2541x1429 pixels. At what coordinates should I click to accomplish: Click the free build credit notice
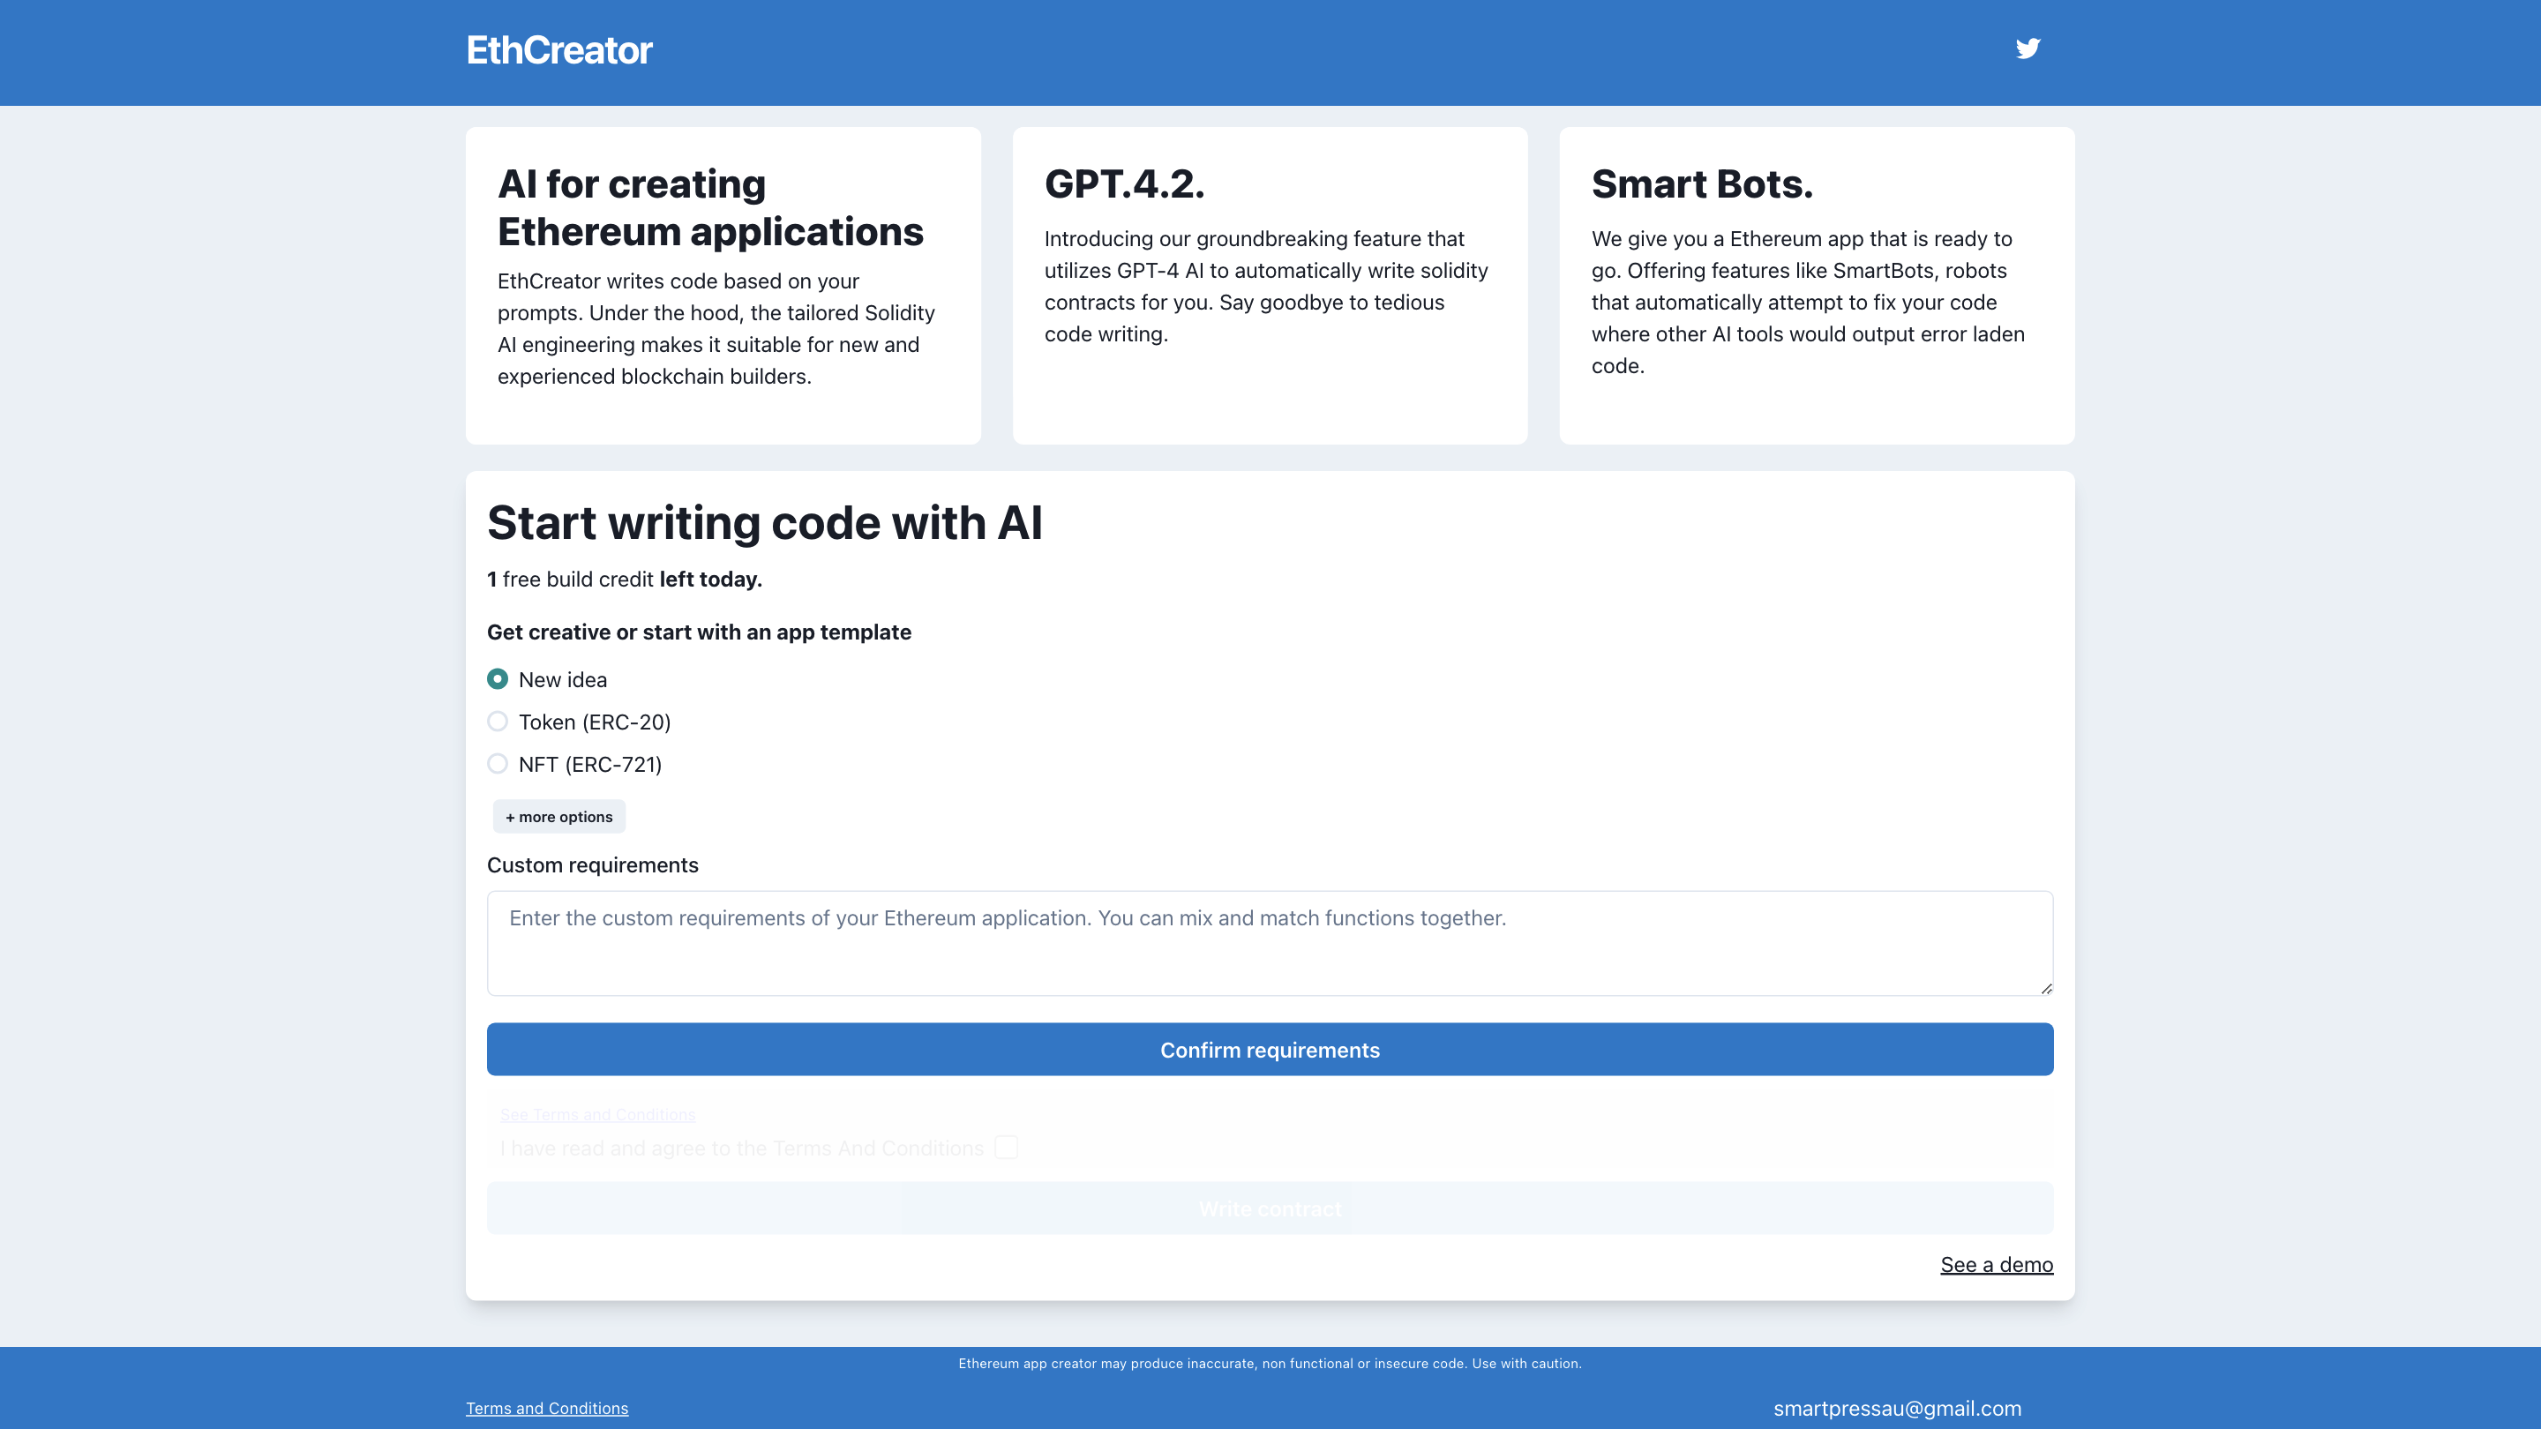coord(625,579)
